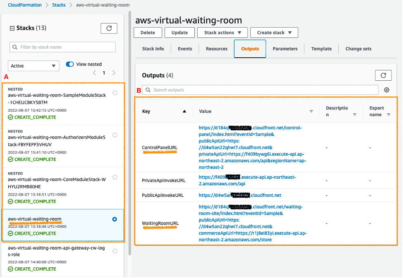Screen dimensions: 403x278
Task: Toggle the View nested switch
Action: click(x=70, y=64)
